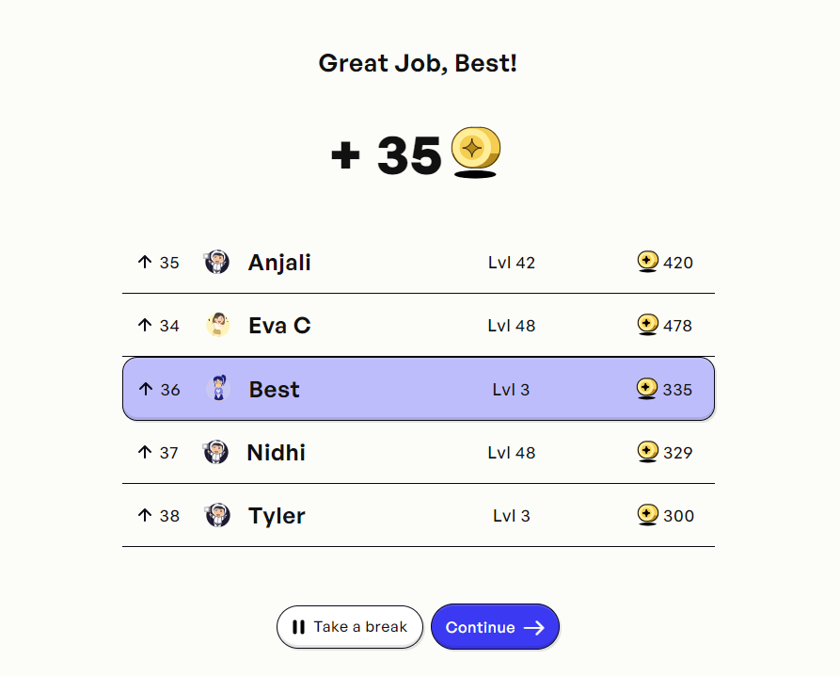Click the coin icon next to 478
Screen dimensions: 840x676
coord(647,326)
